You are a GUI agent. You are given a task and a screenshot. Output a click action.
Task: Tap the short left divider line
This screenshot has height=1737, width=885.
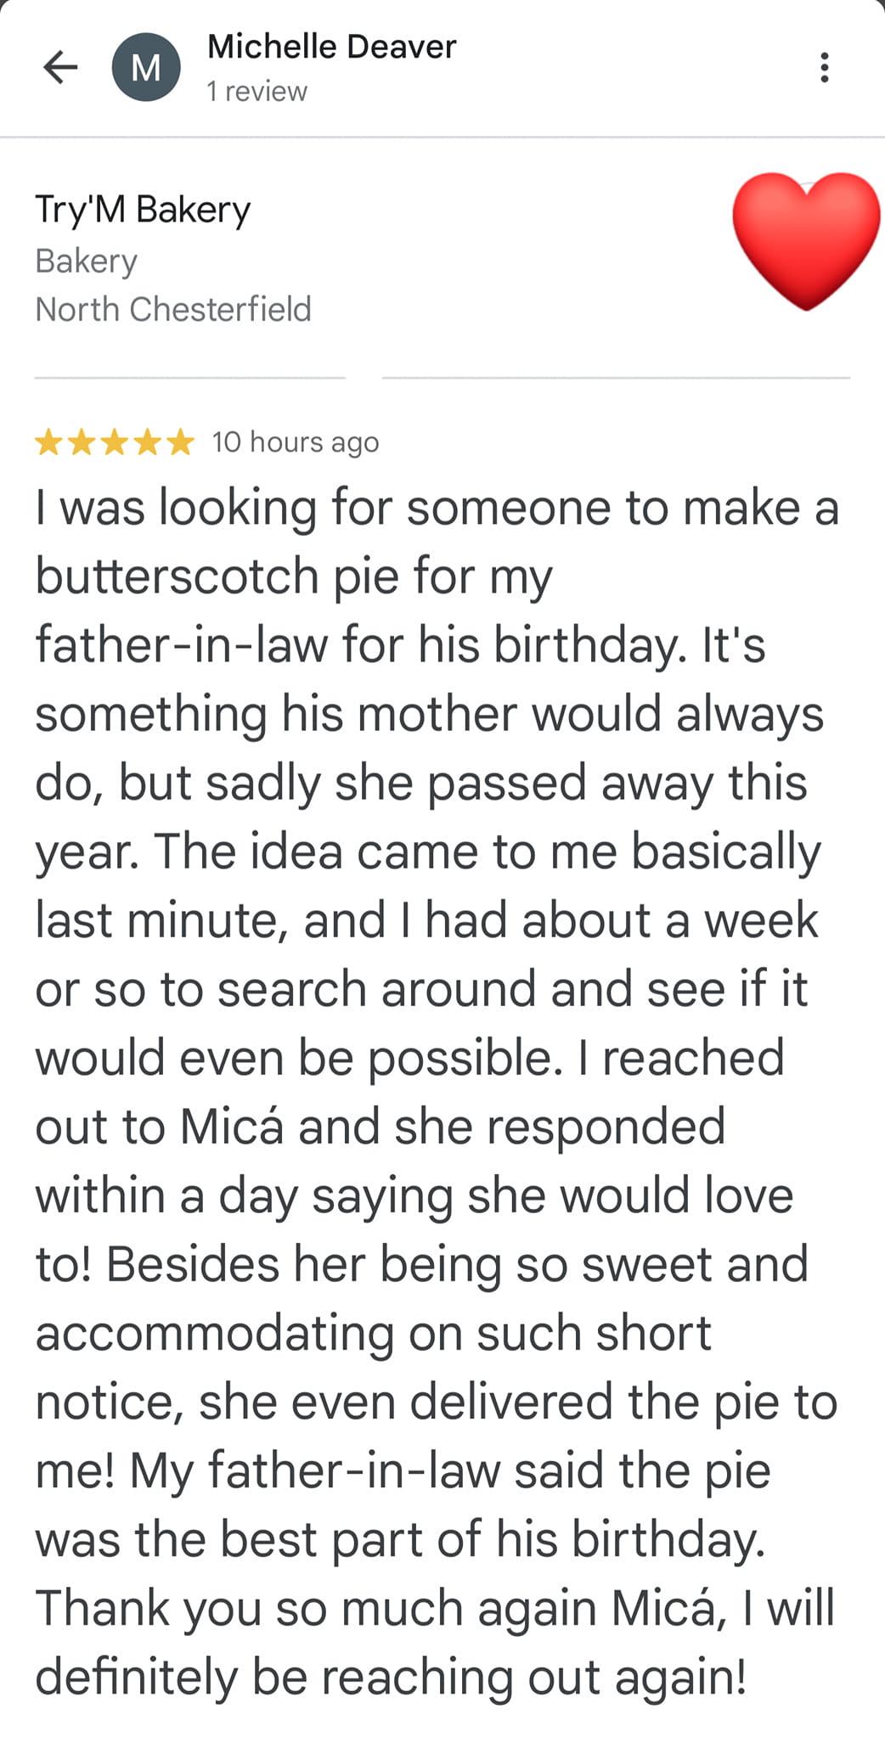point(189,377)
